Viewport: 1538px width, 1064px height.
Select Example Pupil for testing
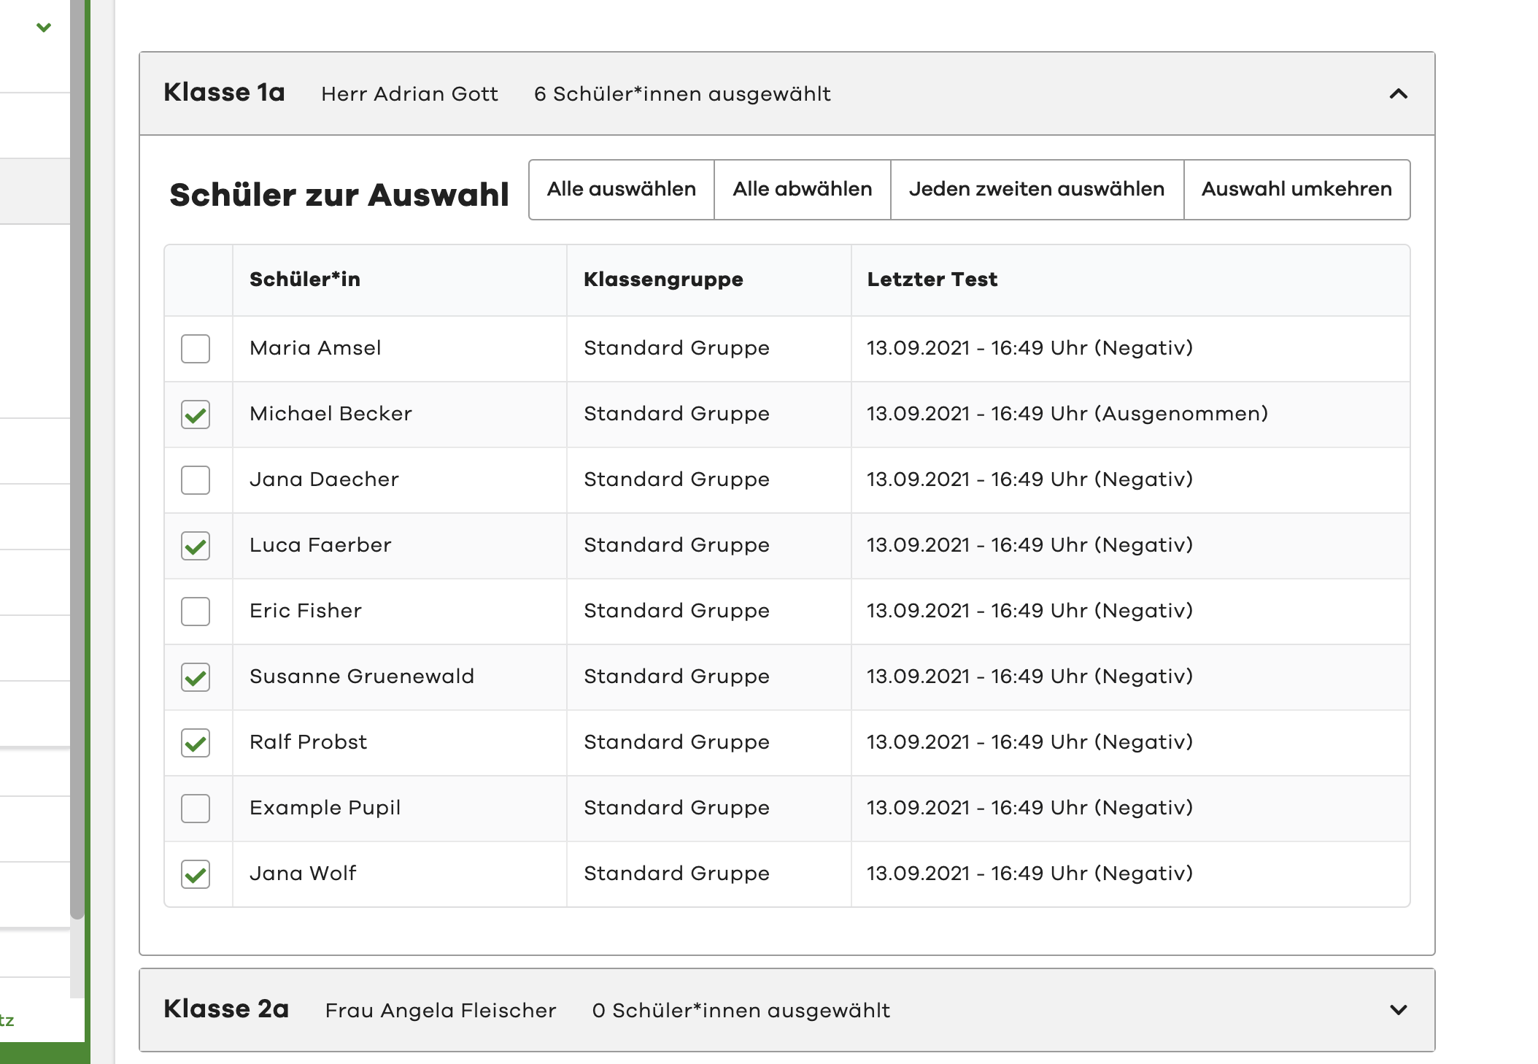point(195,808)
